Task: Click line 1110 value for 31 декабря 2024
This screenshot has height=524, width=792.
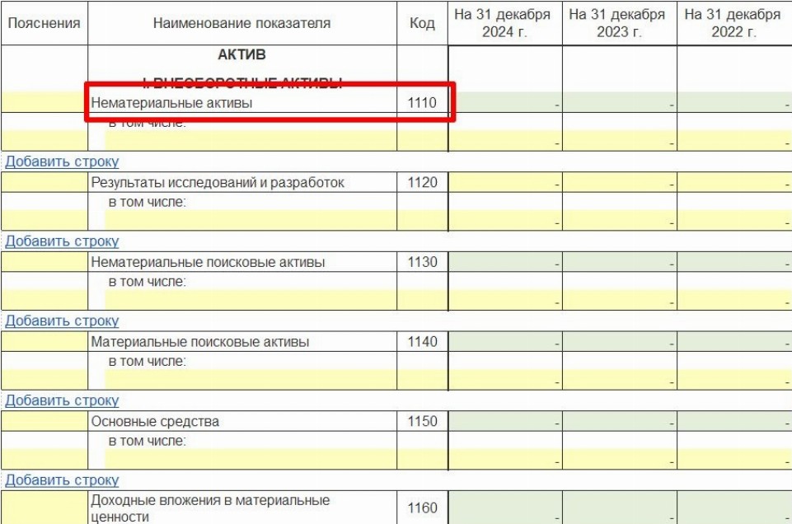Action: (x=505, y=104)
